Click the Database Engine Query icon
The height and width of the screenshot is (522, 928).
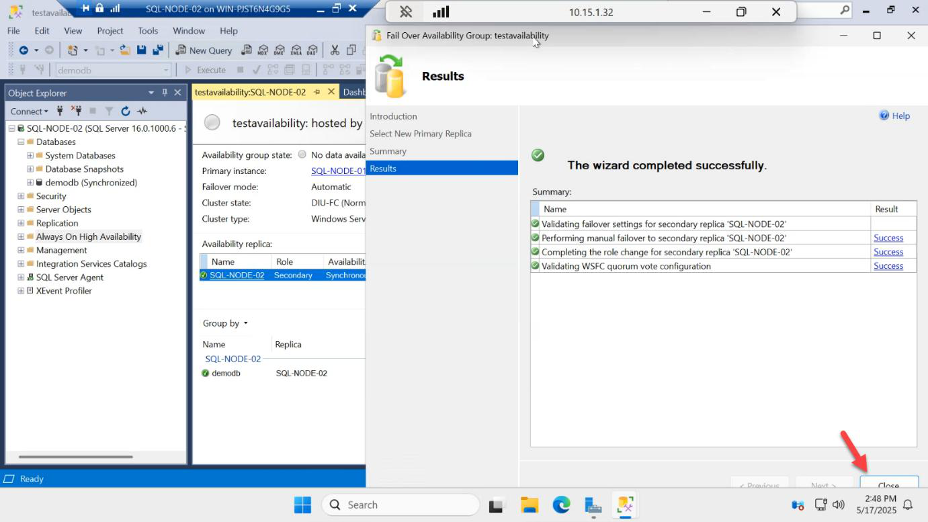pyautogui.click(x=247, y=50)
